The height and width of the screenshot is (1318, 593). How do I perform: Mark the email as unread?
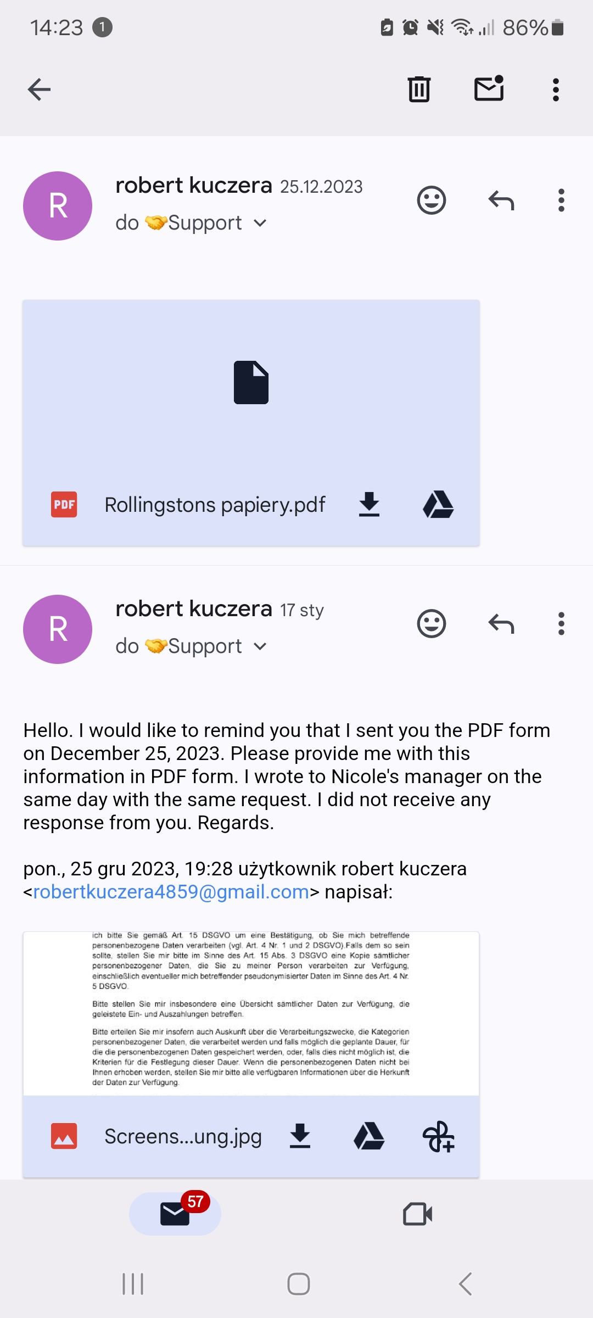point(489,88)
